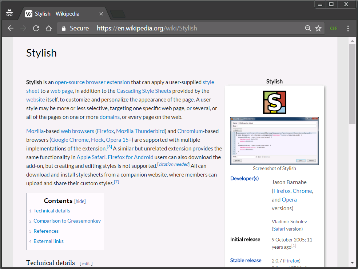The image size is (358, 269).
Task: Click the citation needed superscript
Action: pyautogui.click(x=174, y=164)
